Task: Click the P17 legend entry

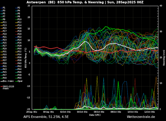Action: tap(4, 31)
